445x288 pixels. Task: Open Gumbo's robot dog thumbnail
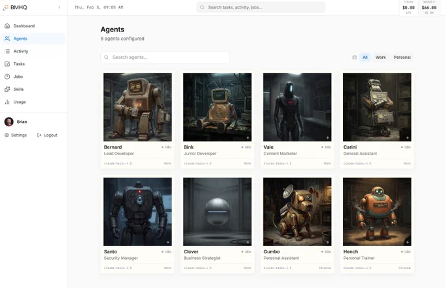pyautogui.click(x=297, y=211)
